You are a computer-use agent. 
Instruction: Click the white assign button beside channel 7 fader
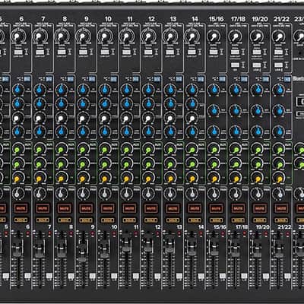click(49, 276)
